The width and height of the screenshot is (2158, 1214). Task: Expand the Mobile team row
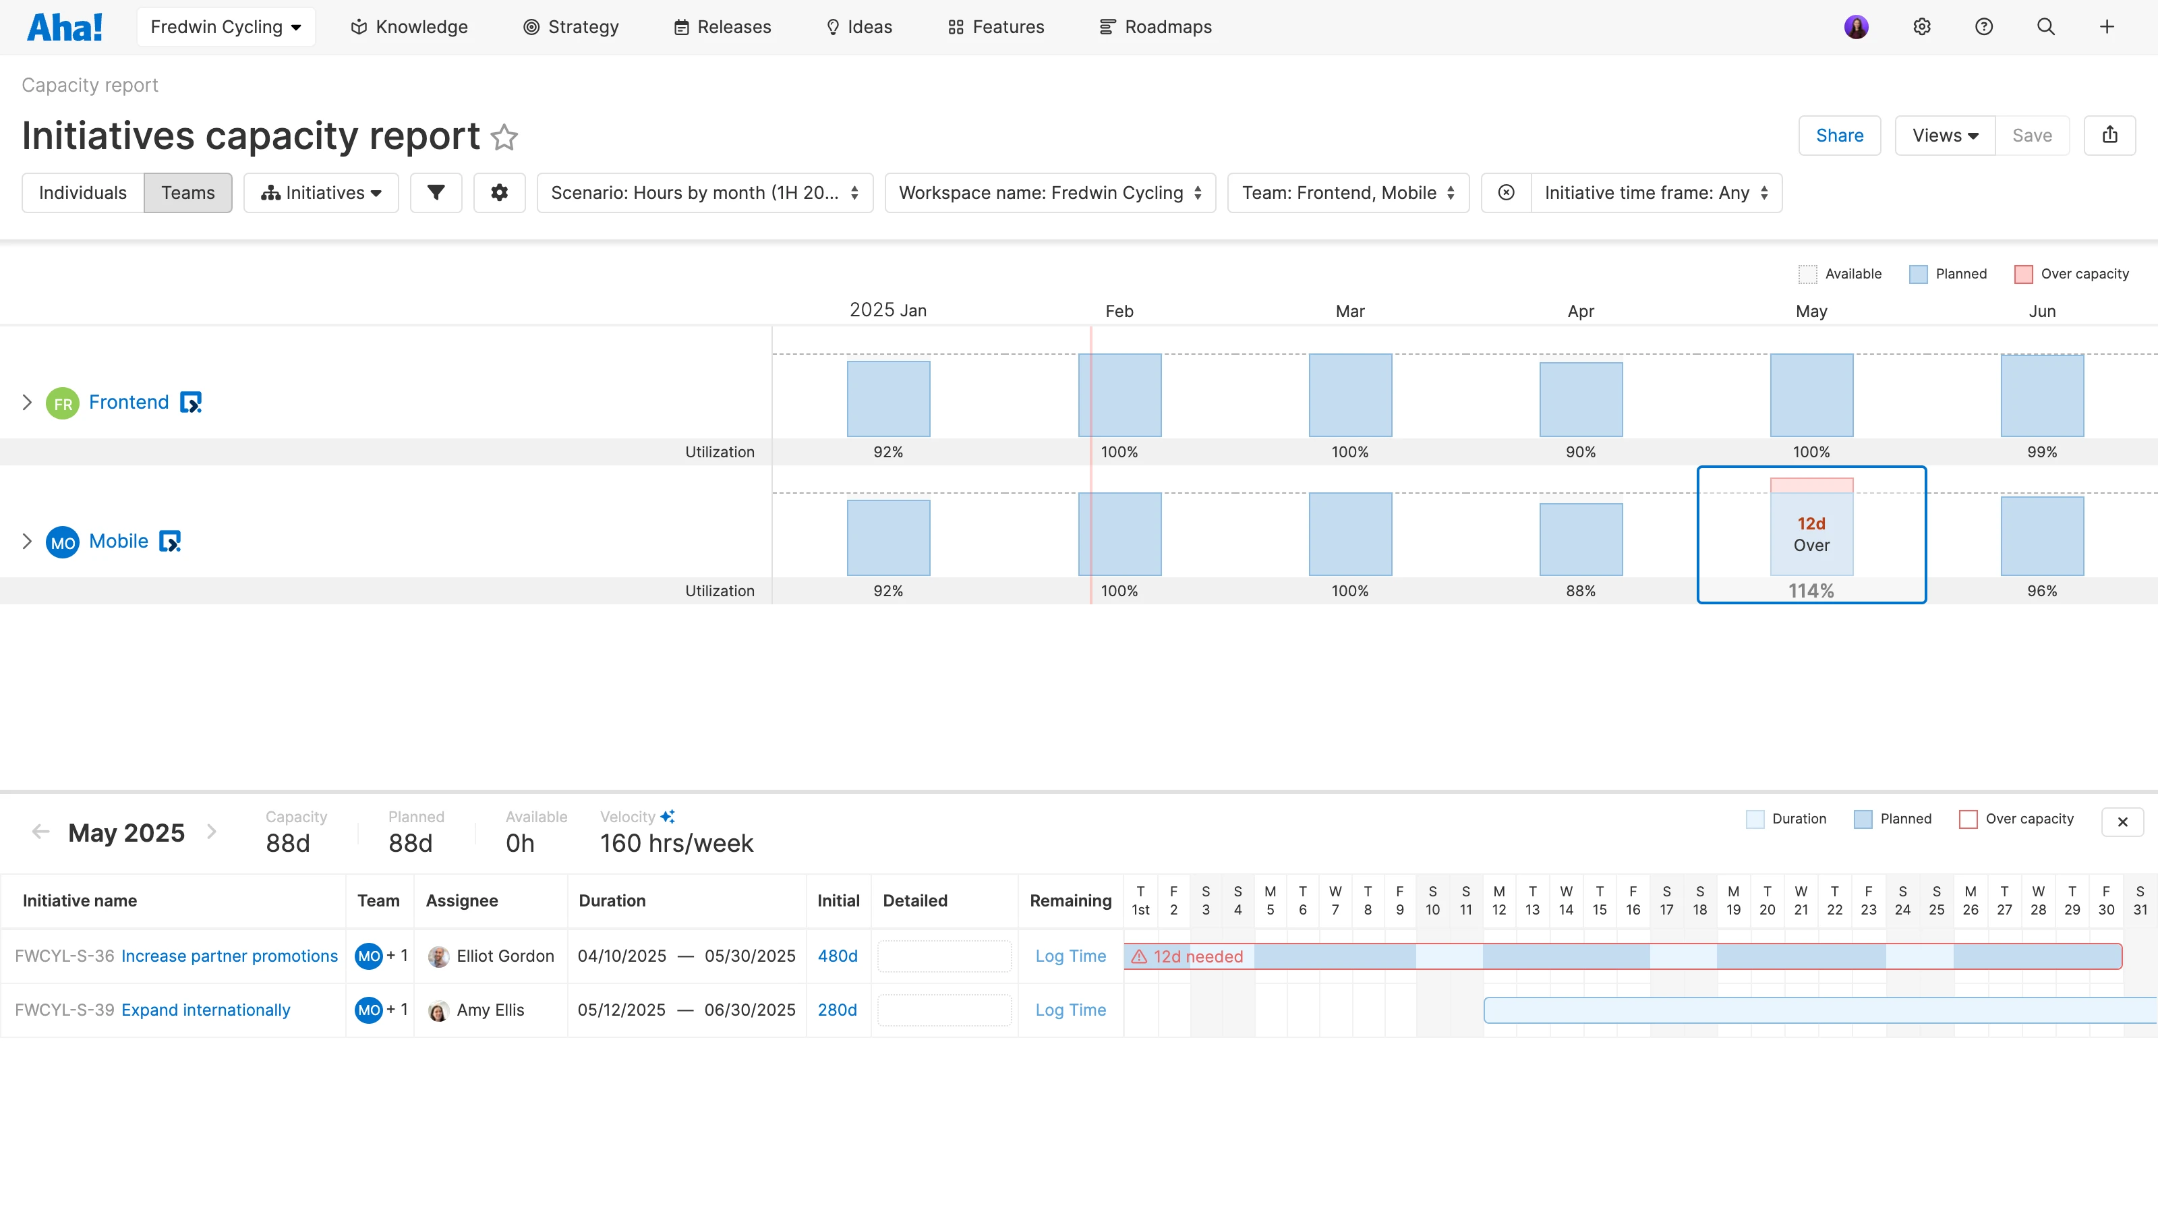pyautogui.click(x=28, y=540)
